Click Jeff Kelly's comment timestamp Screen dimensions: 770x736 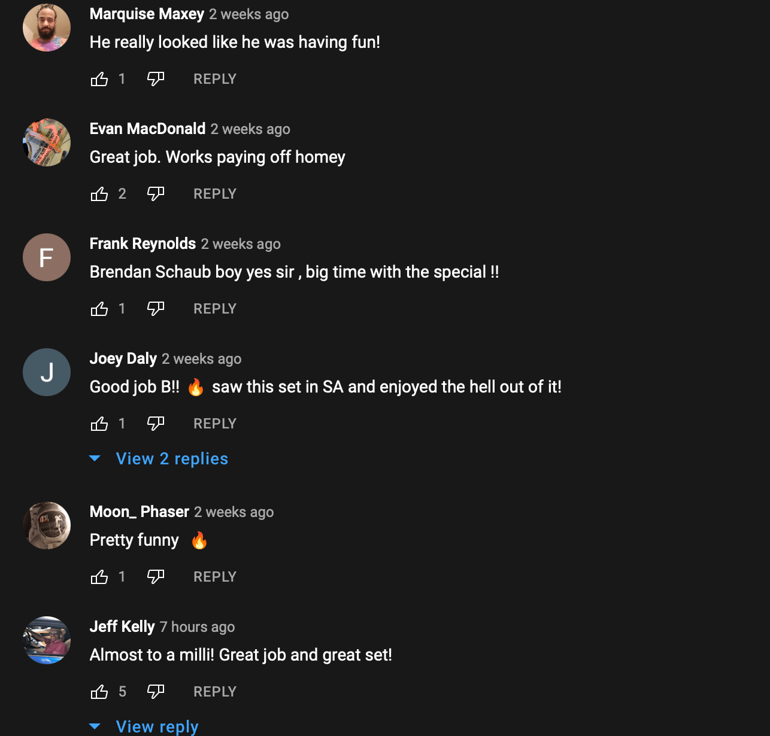click(x=197, y=627)
